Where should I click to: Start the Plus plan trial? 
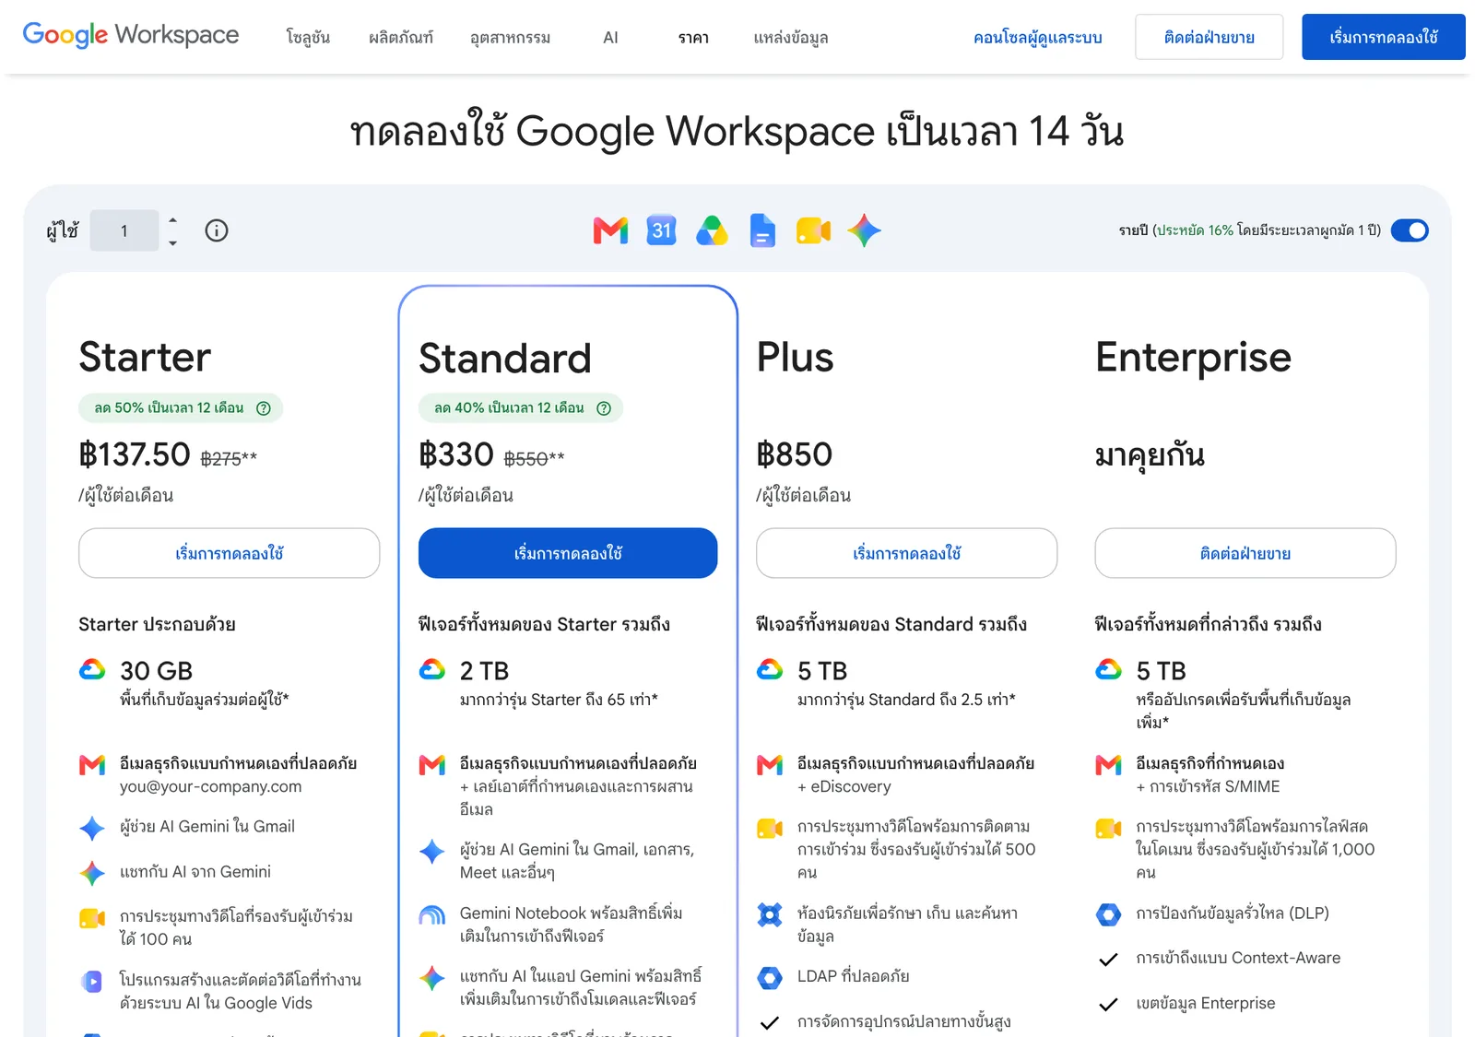coord(907,553)
